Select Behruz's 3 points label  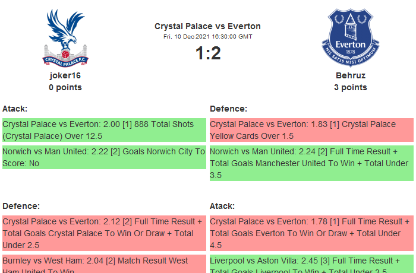350,87
